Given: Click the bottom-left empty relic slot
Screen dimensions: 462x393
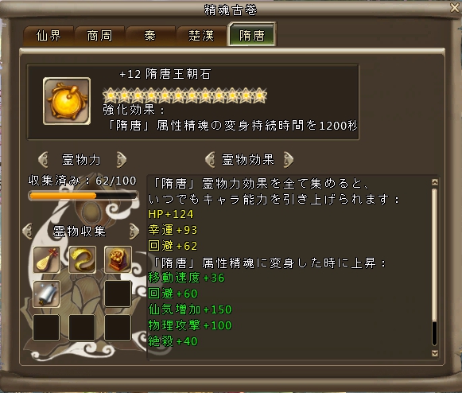Looking at the screenshot, I should pos(47,328).
